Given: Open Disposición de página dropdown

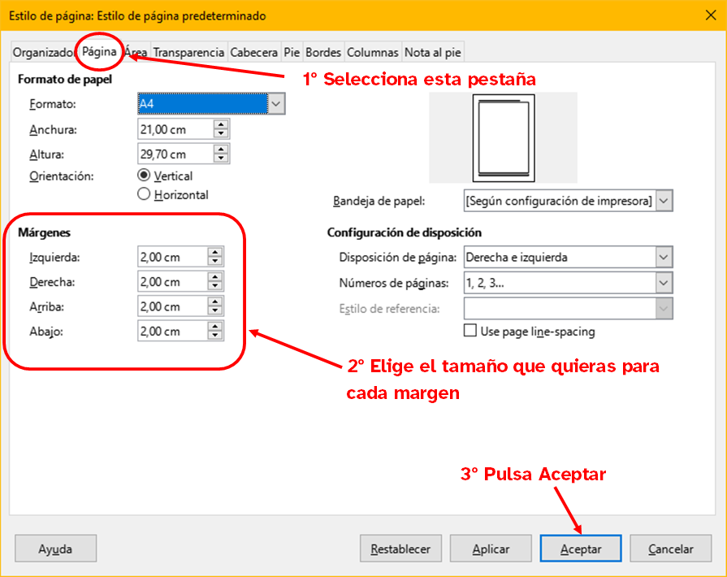Looking at the screenshot, I should (664, 258).
